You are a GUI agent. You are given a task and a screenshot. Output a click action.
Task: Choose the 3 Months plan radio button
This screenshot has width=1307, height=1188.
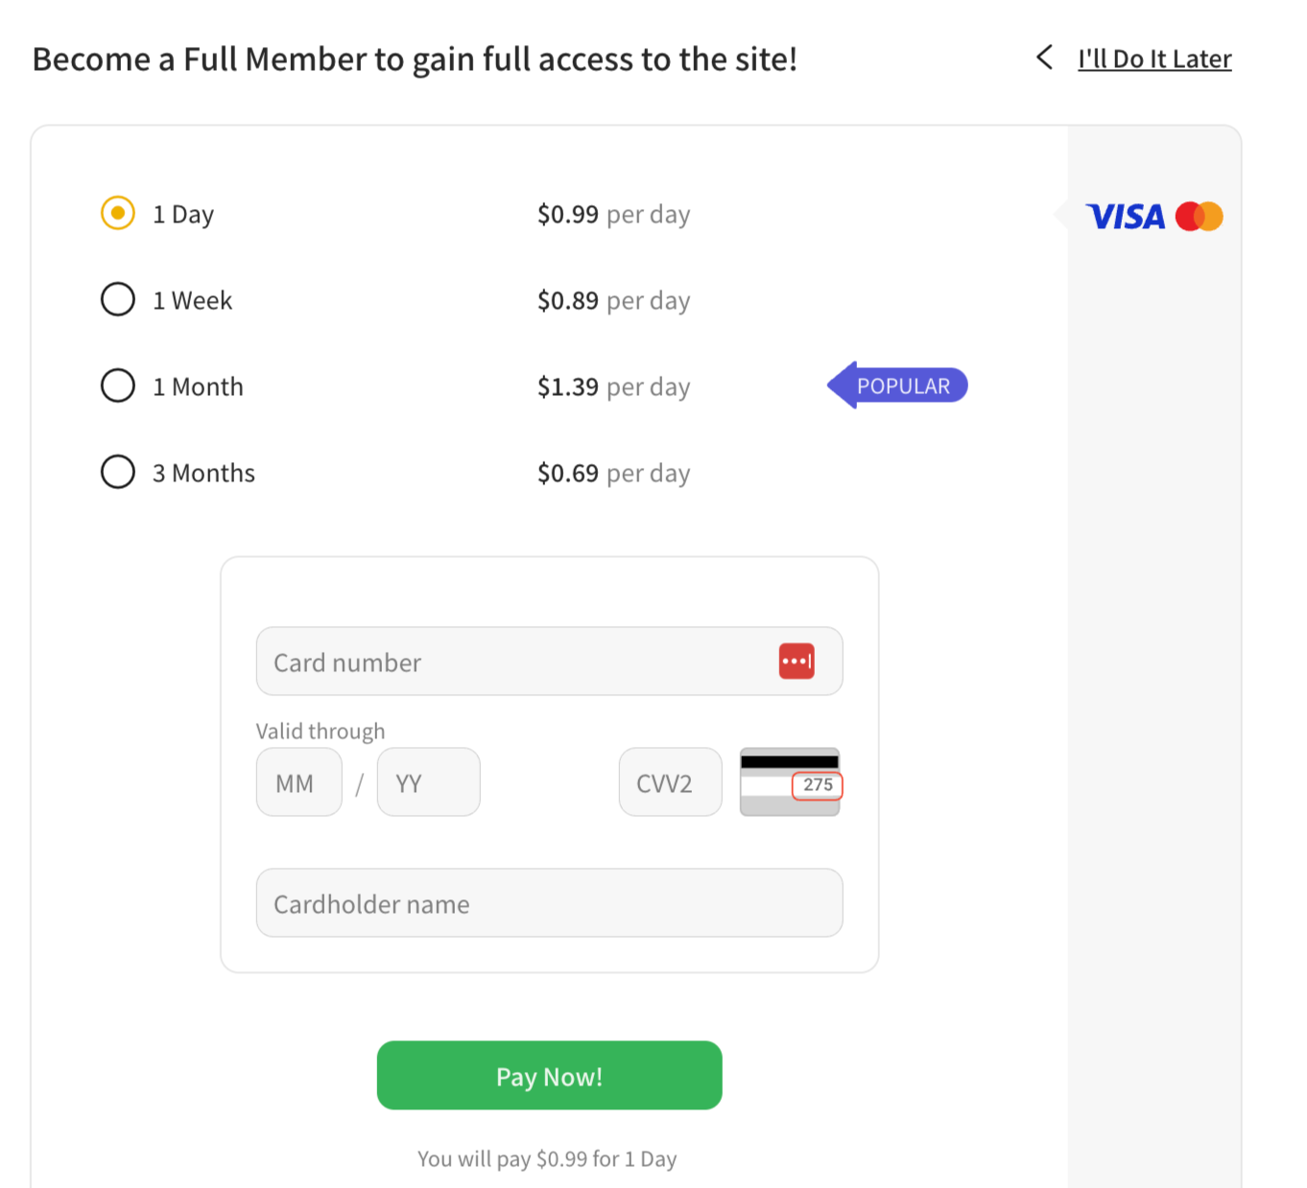click(x=118, y=472)
